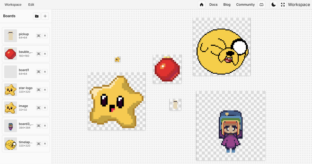
Task: Open the Blog link
Action: point(227,4)
